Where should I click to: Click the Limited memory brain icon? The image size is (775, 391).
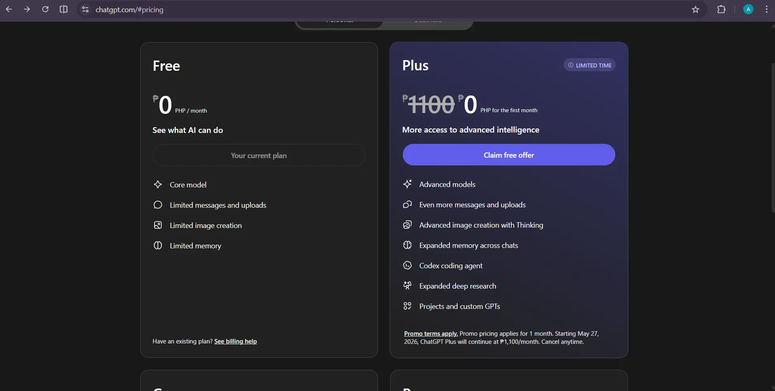click(x=158, y=245)
